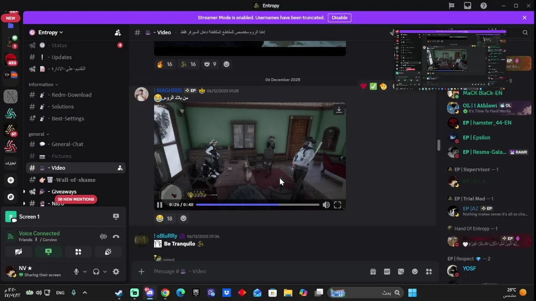Image resolution: width=536 pixels, height=301 pixels.
Task: Click the message attachment plus button
Action: [141, 272]
